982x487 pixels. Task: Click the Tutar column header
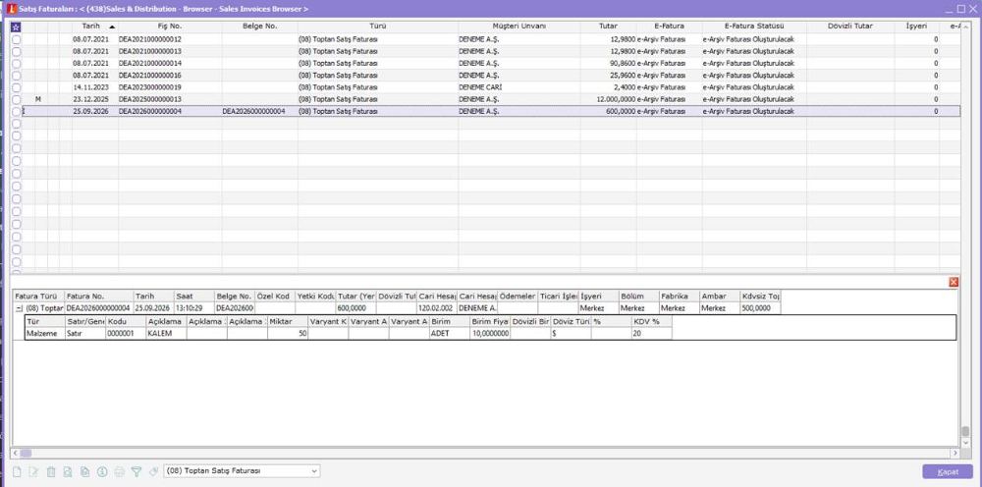[608, 27]
